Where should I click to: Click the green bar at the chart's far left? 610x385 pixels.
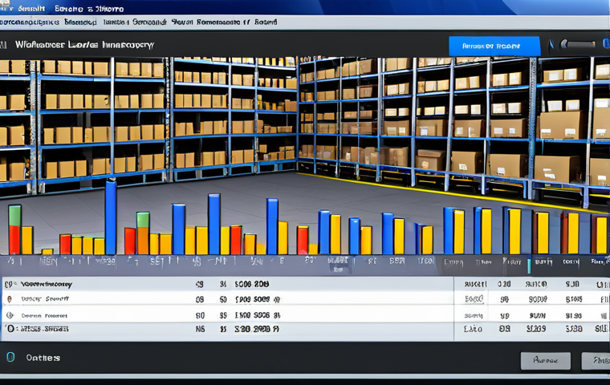[x=14, y=215]
